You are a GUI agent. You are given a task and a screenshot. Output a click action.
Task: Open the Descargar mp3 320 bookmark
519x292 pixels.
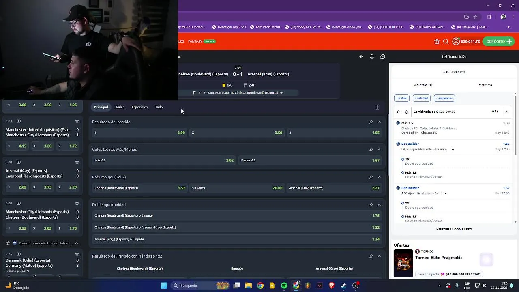click(x=229, y=27)
